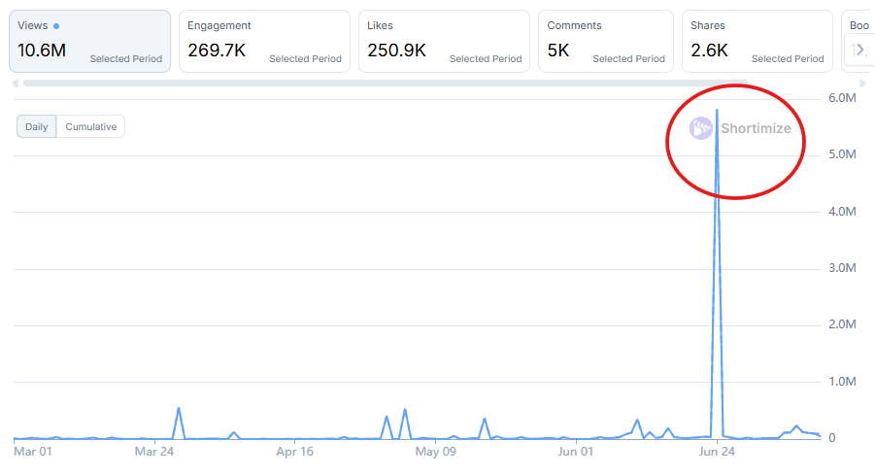The width and height of the screenshot is (875, 474).
Task: Click the Jun 01 label on the x-axis
Action: 576,452
